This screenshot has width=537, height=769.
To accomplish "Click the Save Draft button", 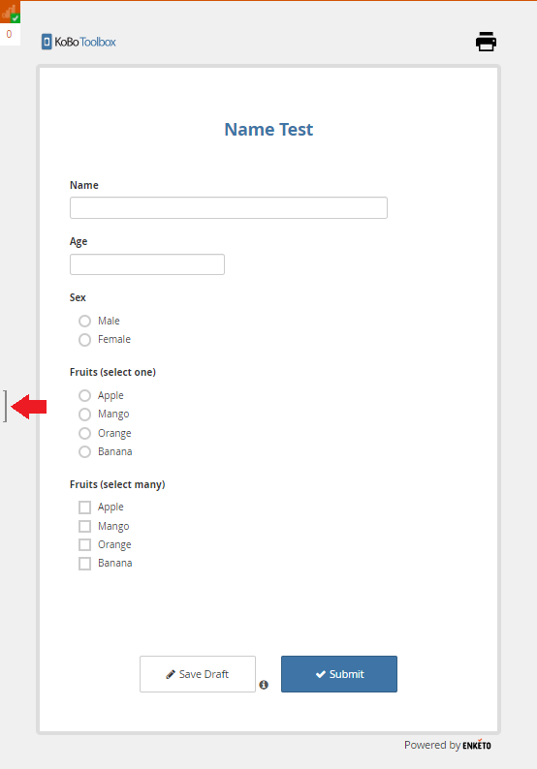I will [198, 674].
